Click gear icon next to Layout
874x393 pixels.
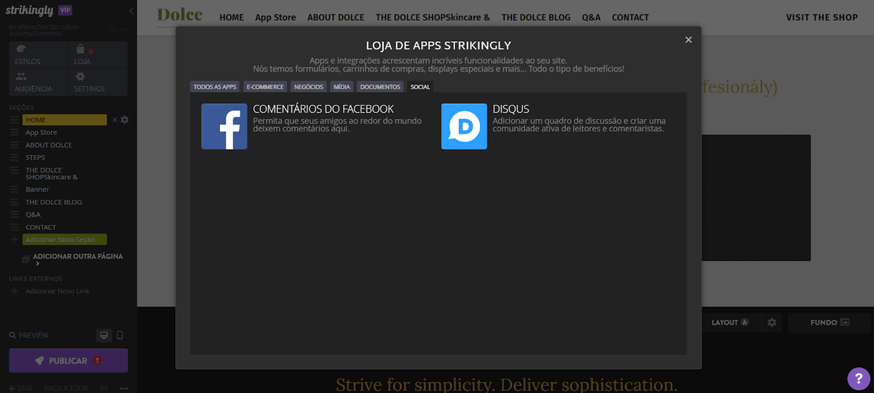(772, 322)
